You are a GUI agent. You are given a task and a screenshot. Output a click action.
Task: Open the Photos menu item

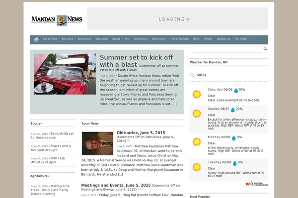click(x=208, y=39)
